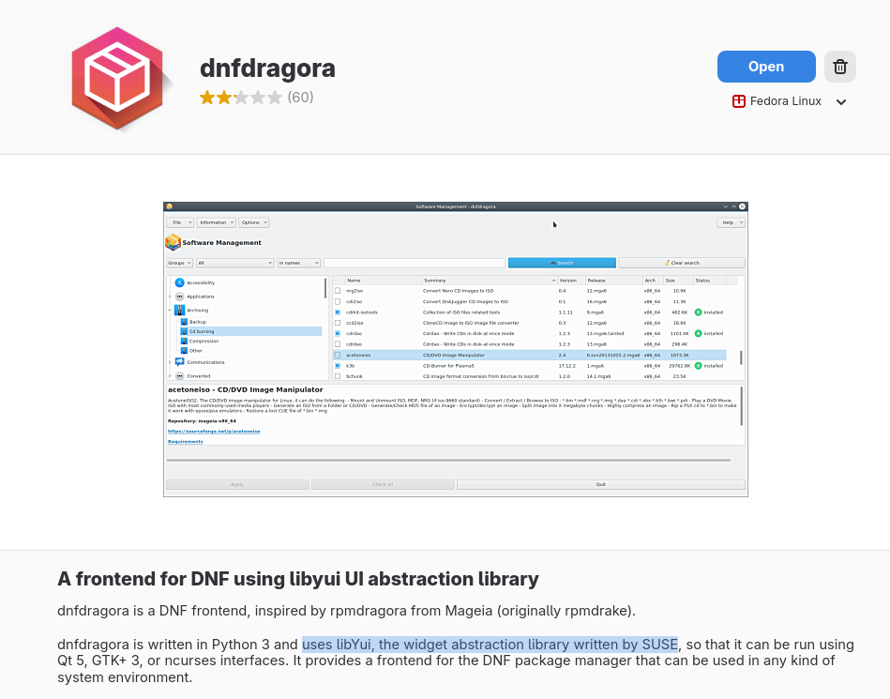Enlarge the Software Management screenshot thumbnail

(455, 349)
